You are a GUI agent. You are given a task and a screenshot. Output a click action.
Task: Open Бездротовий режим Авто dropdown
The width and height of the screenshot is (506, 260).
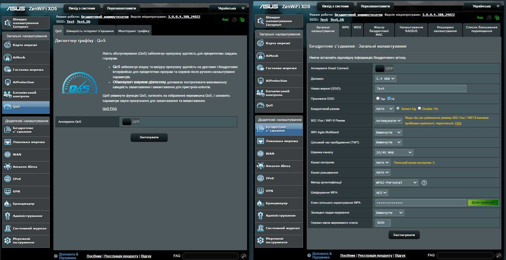[x=385, y=109]
